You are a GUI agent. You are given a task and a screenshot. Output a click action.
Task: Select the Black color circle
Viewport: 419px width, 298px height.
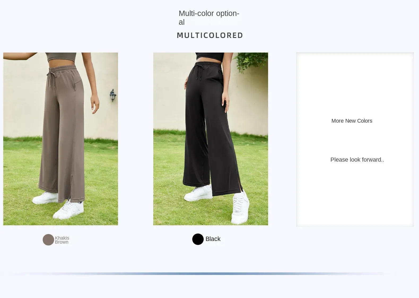(198, 239)
